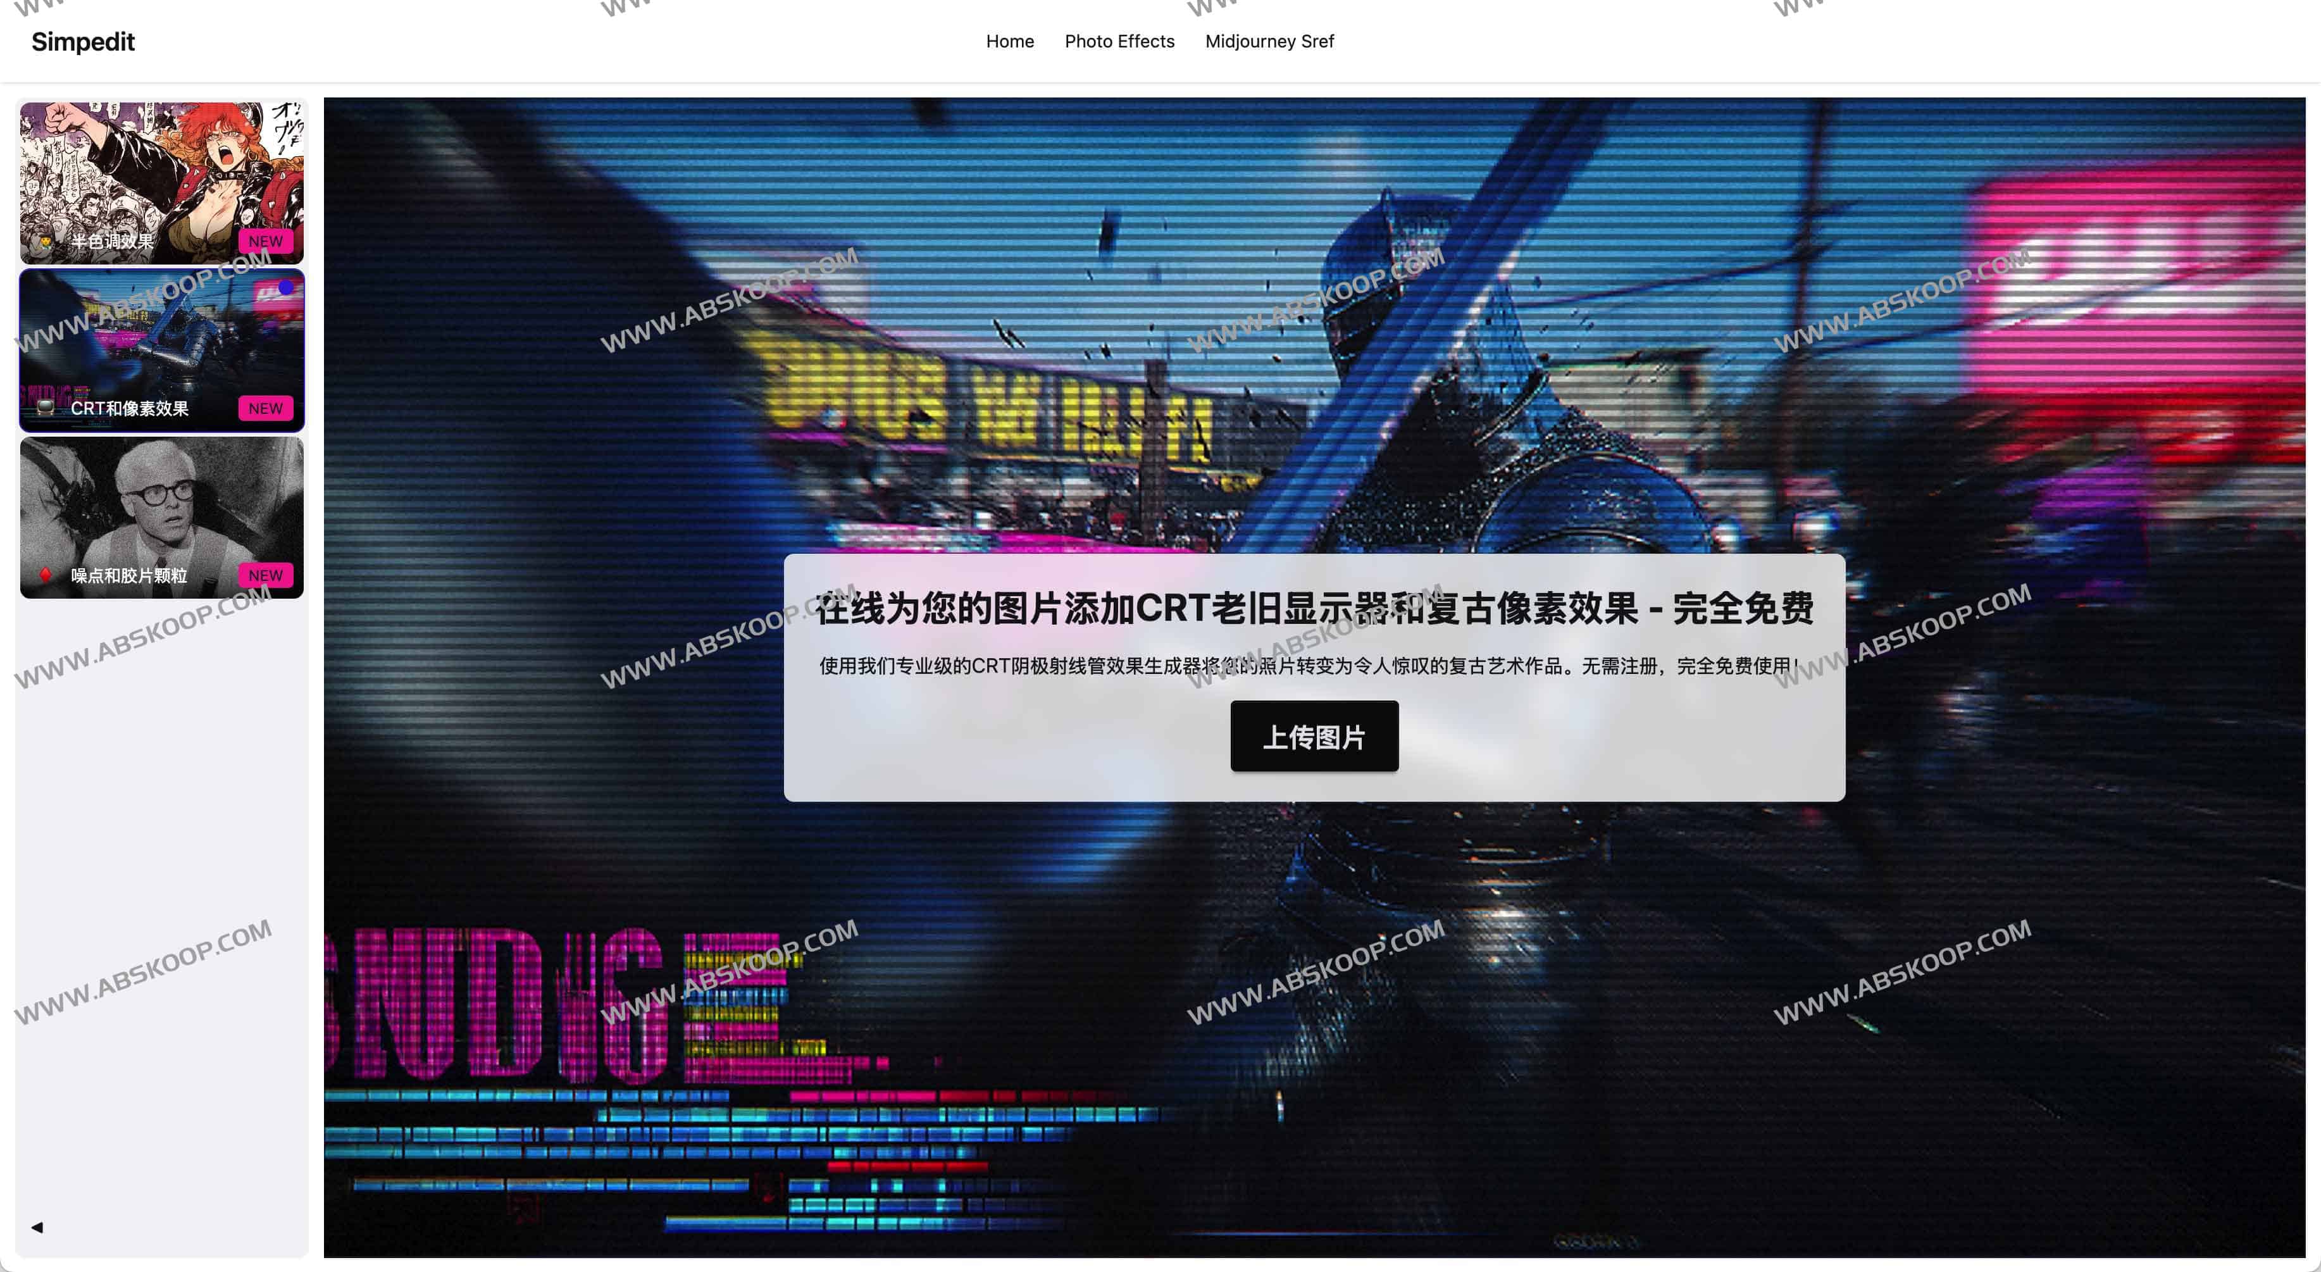The image size is (2321, 1272).
Task: Open the Midjourney Sref section
Action: [1269, 41]
